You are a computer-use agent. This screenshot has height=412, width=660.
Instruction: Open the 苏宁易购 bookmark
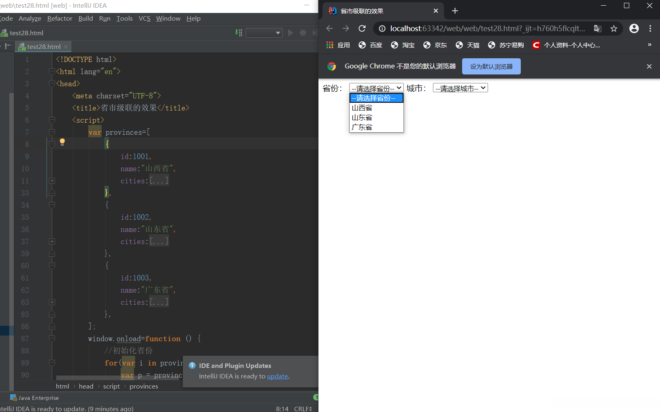pos(506,45)
